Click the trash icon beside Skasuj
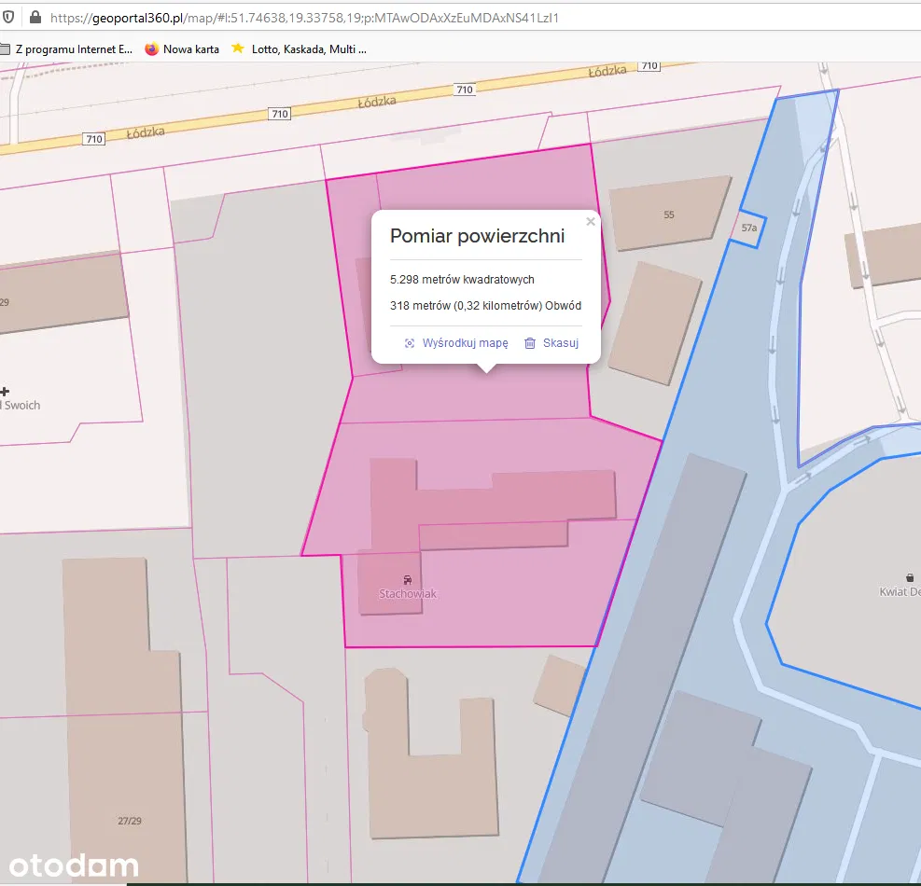 point(530,343)
